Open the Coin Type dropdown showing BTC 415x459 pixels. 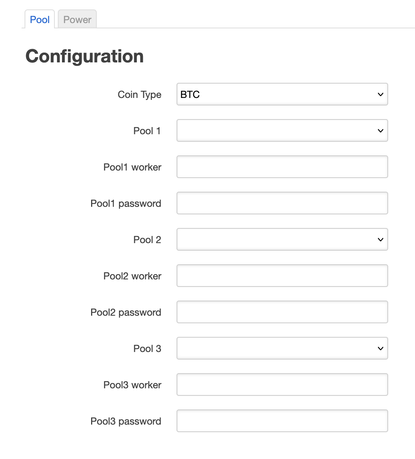pyautogui.click(x=282, y=95)
